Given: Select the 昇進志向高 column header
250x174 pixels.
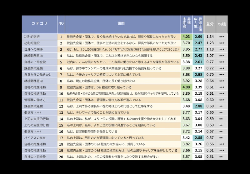Looking at the screenshot, I should 187,23.
